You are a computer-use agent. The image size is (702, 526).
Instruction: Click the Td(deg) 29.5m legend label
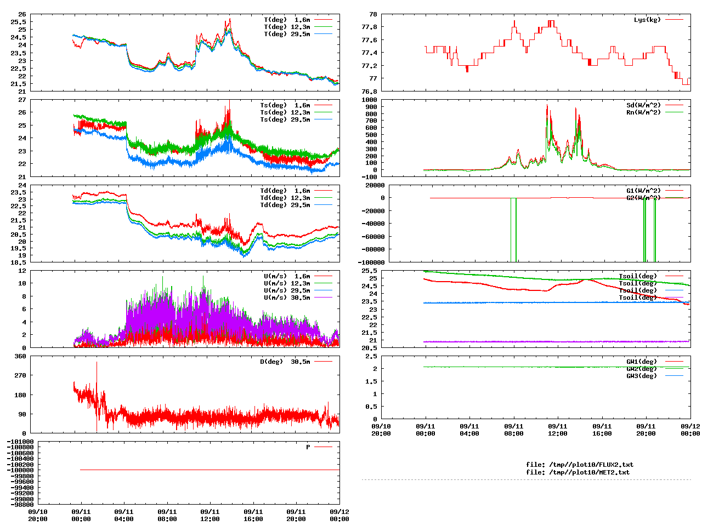(285, 205)
